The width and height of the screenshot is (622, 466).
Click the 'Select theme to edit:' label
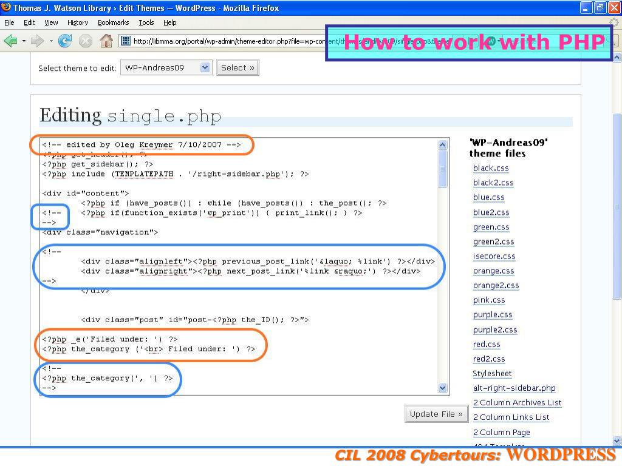[x=77, y=68]
